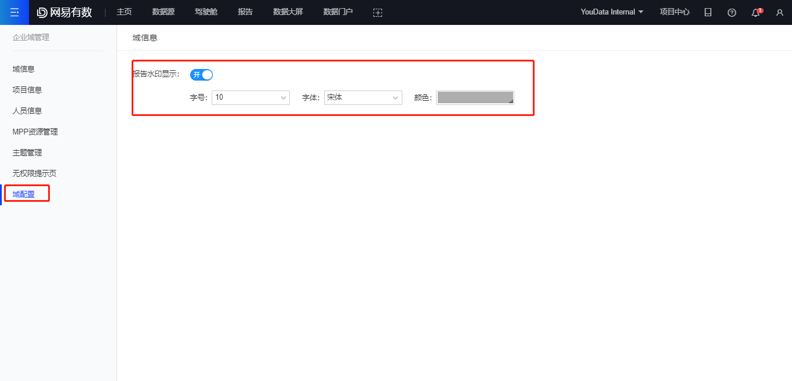The width and height of the screenshot is (792, 381).
Task: Open the user profile icon
Action: 780,12
